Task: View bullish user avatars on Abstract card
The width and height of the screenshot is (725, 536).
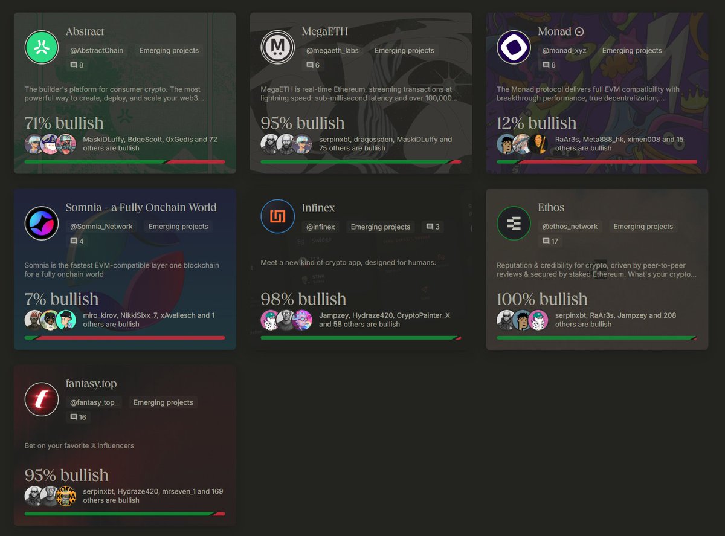Action: (51, 144)
